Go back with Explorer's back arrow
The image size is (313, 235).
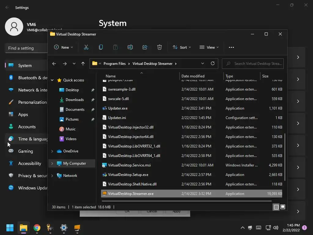click(54, 64)
